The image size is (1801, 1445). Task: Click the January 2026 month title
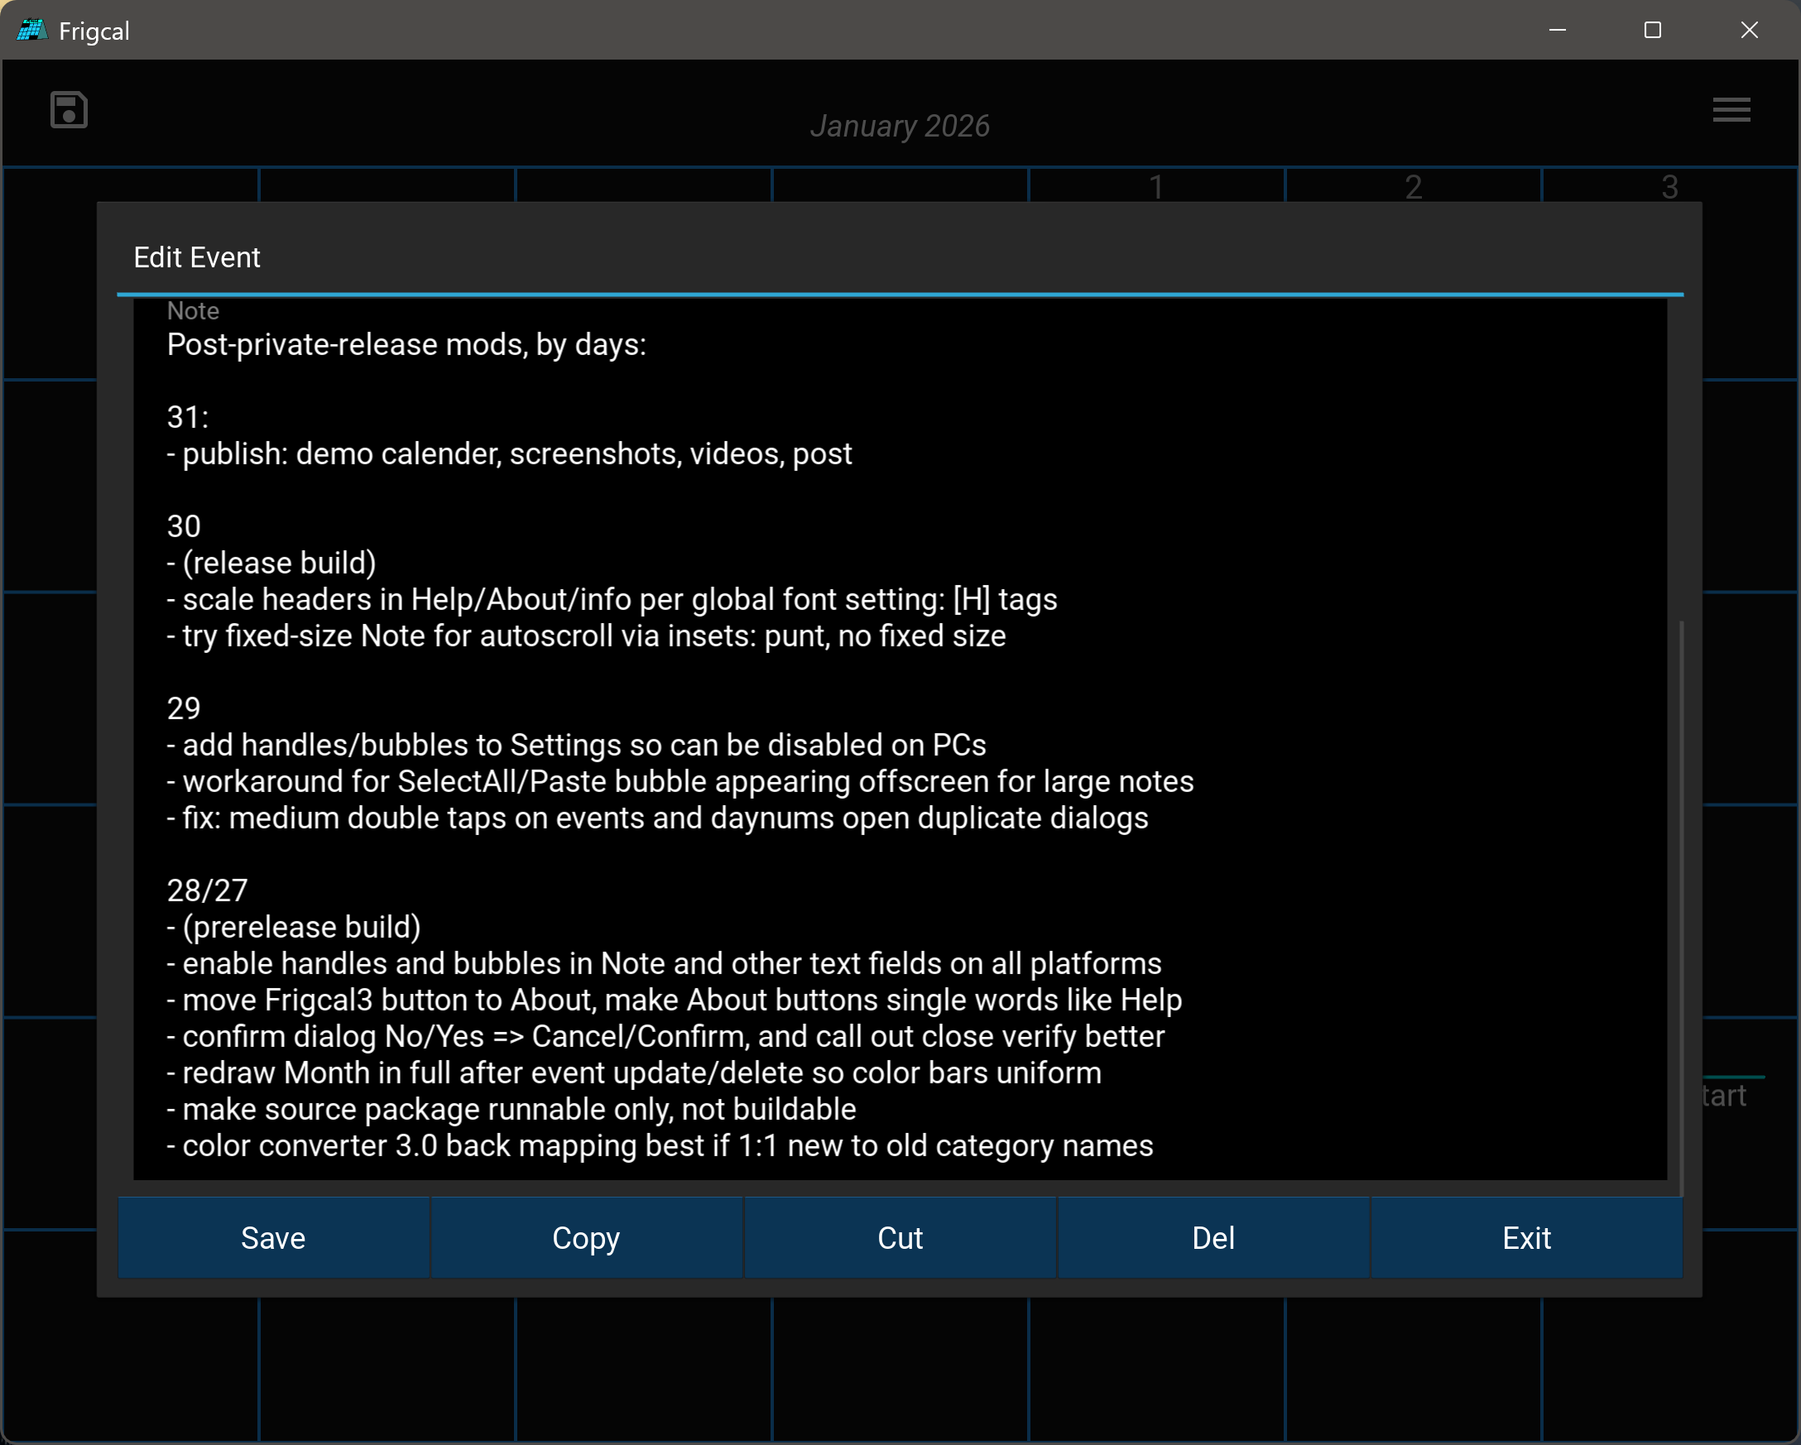900,126
